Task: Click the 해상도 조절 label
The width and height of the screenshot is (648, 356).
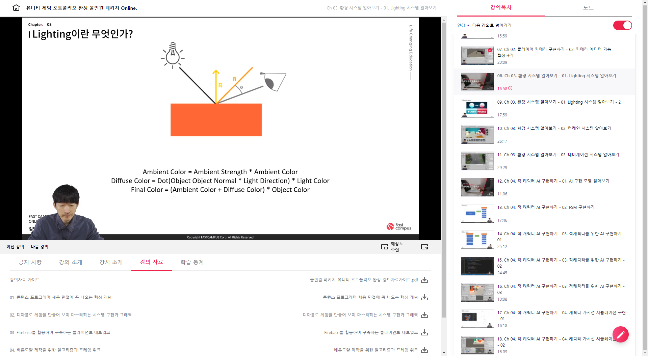Action: pos(397,247)
